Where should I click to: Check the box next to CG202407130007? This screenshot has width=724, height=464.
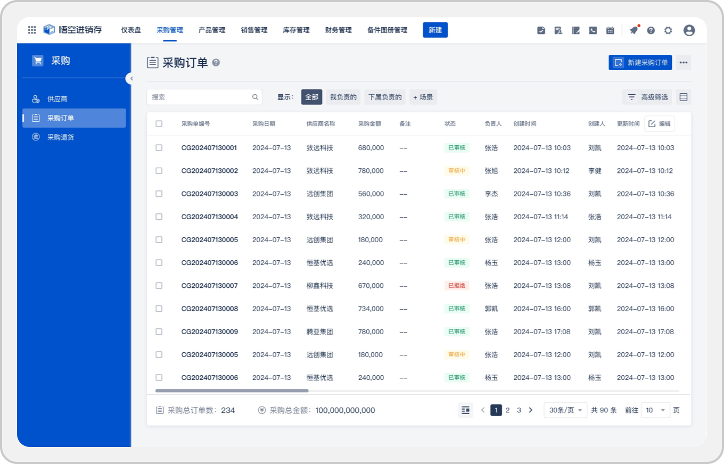(x=159, y=285)
